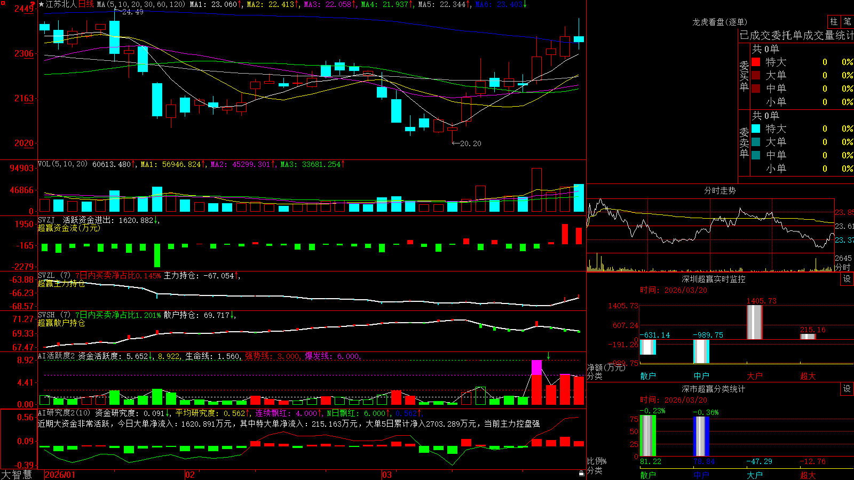Viewport: 854px width, 480px height.
Task: Click the dark red 大单 swatch under 委买单
Action: click(756, 75)
